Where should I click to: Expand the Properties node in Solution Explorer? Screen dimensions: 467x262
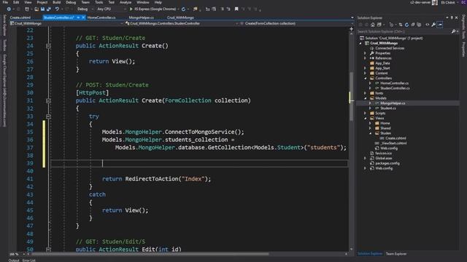tap(366, 53)
